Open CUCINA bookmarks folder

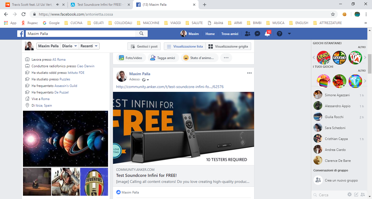[x=73, y=23]
